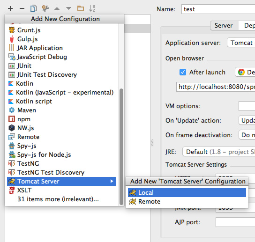Click the VM options field

tap(247, 106)
